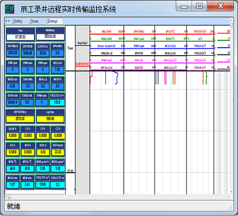Screen dimensions: 238x216
Task: Switch to the Drilling tab
Action: pyautogui.click(x=17, y=21)
